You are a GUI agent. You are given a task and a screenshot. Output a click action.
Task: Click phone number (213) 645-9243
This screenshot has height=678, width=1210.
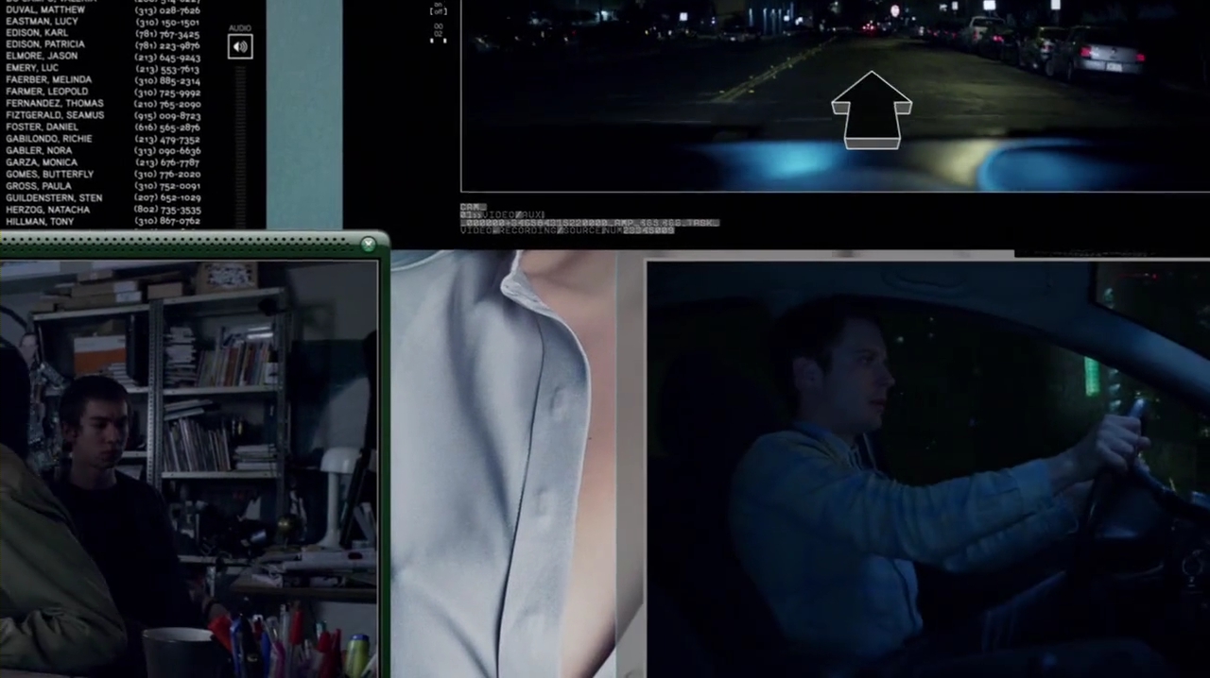coord(167,57)
